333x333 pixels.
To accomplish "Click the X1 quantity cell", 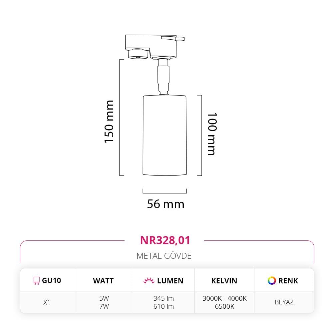I will 47,302.
